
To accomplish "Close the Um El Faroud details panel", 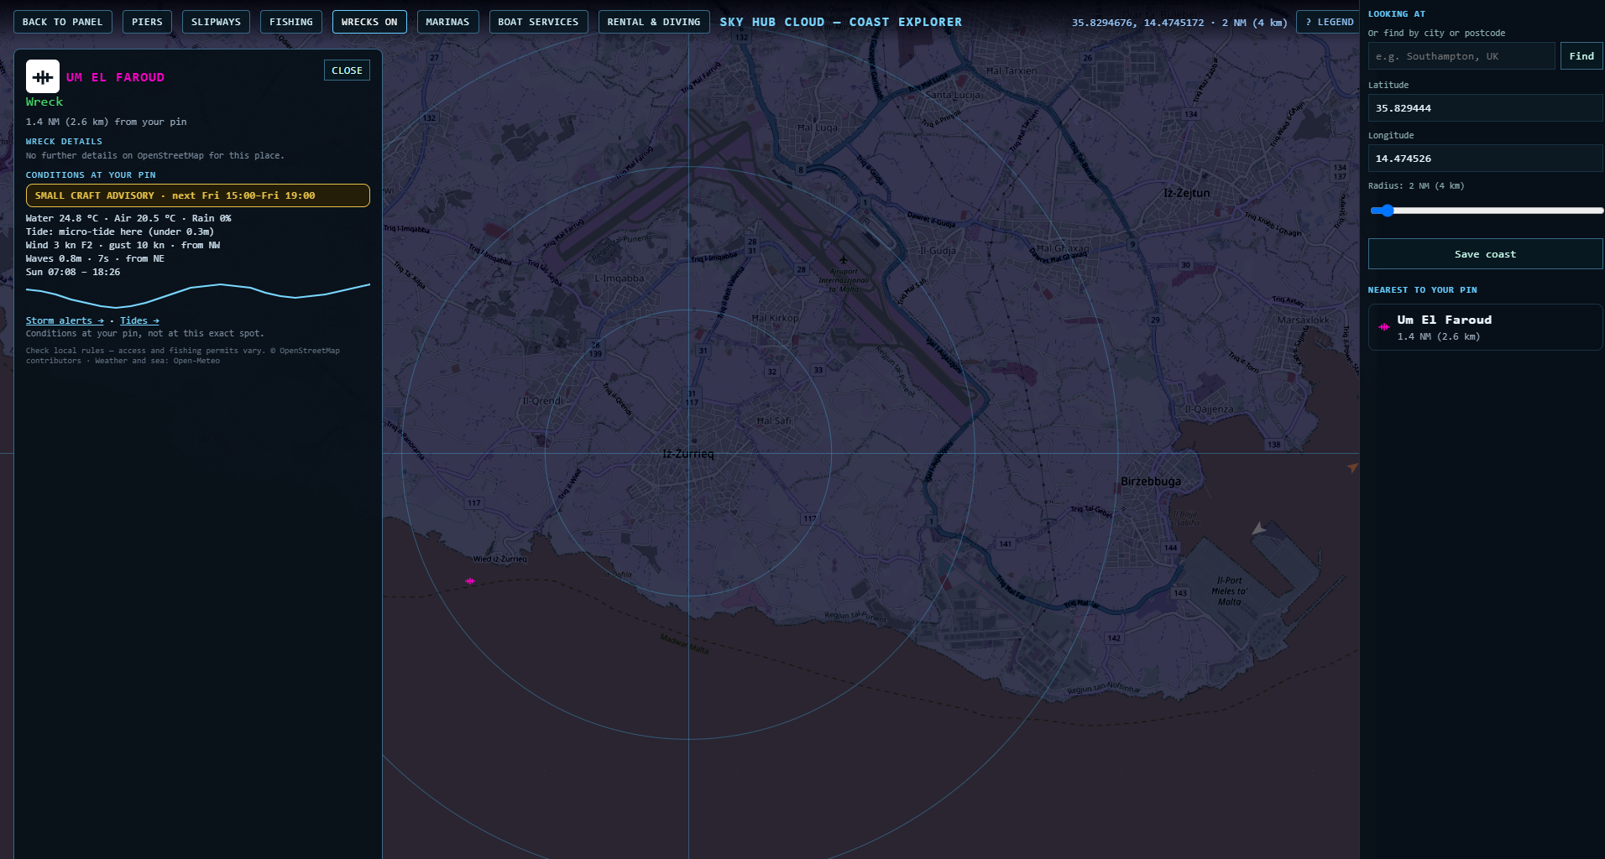I will [347, 70].
